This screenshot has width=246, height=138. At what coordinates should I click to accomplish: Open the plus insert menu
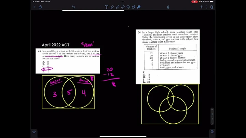tap(201, 7)
